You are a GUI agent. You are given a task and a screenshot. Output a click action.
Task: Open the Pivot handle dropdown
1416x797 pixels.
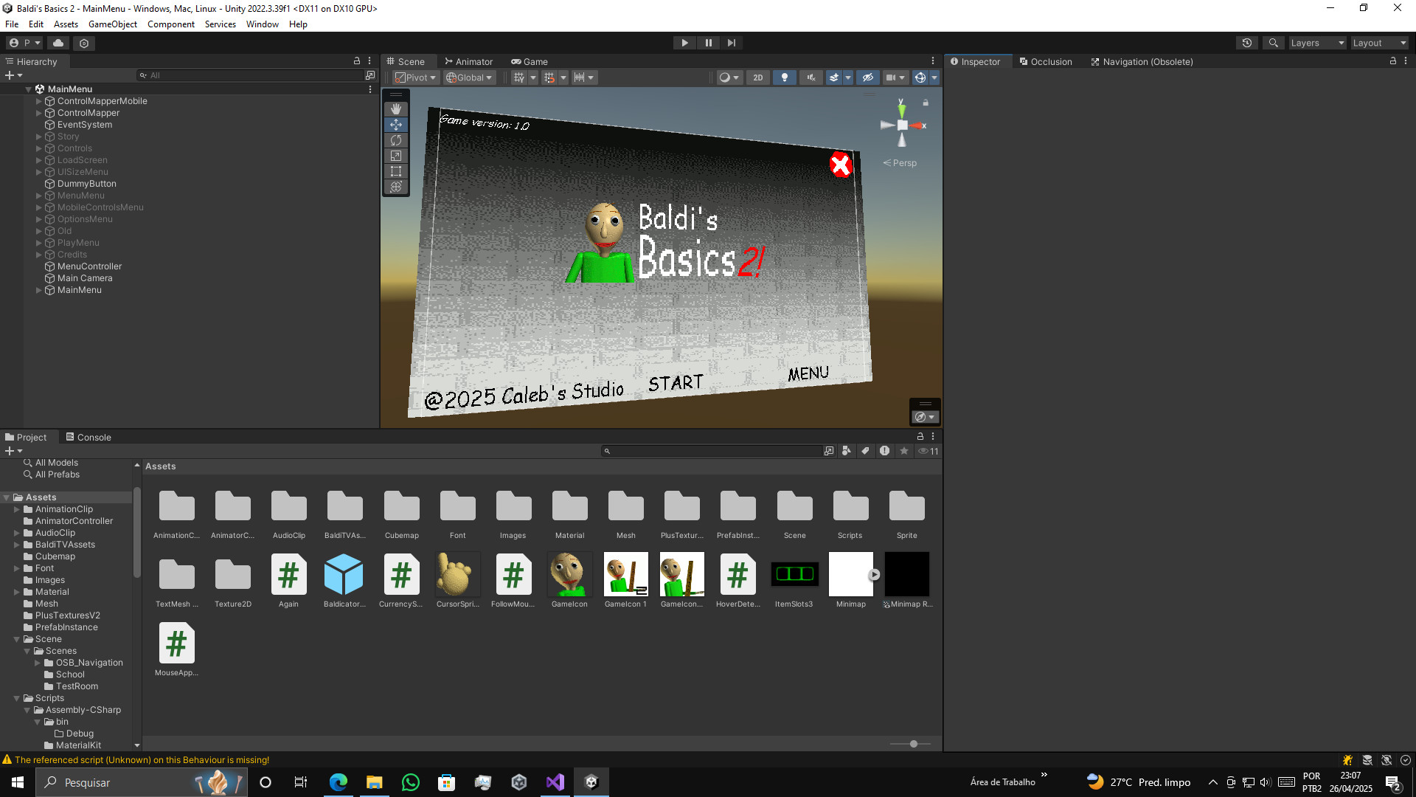(x=415, y=77)
